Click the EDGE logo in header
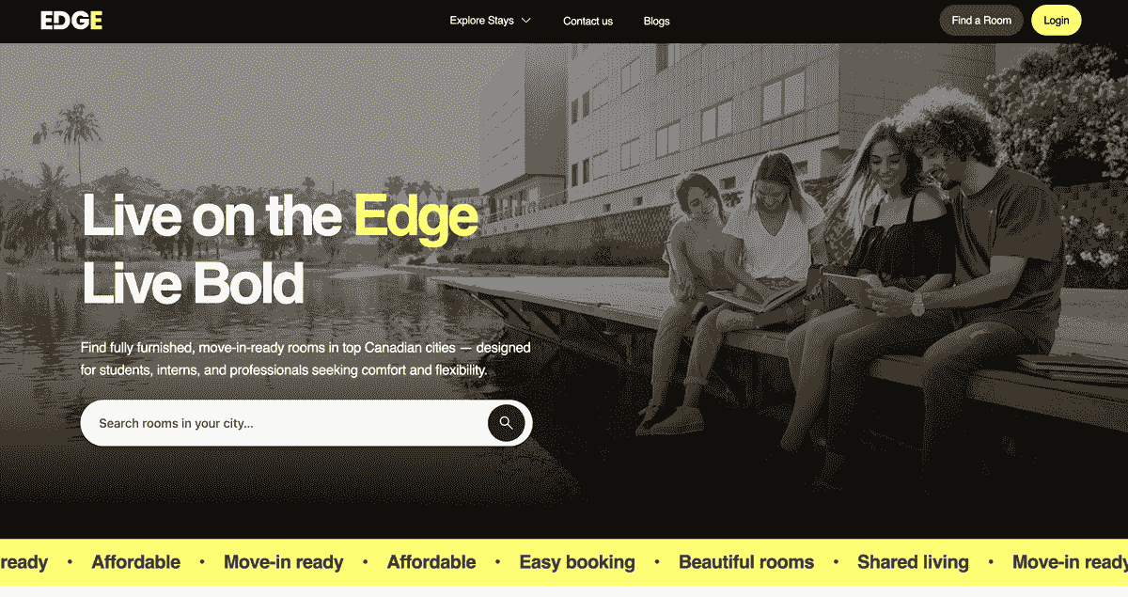 tap(71, 21)
